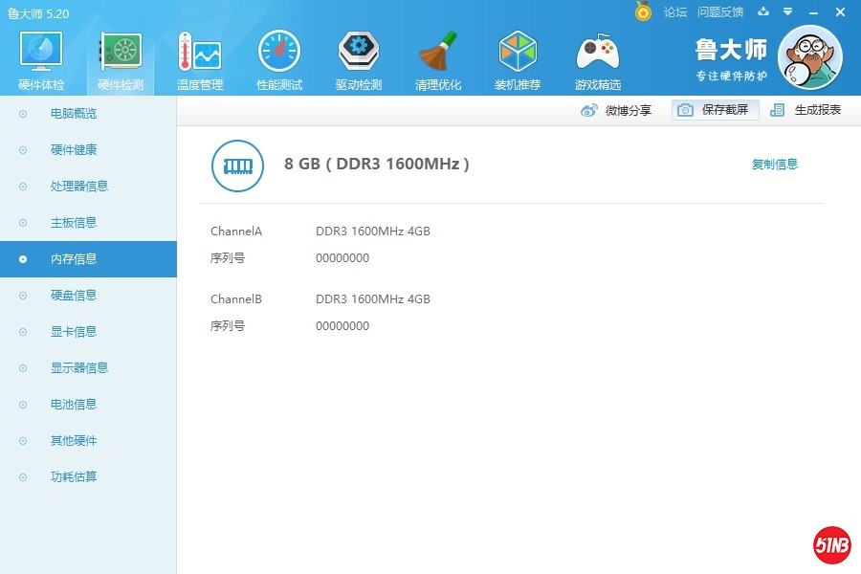Click 生成报表 generate report button

click(806, 110)
